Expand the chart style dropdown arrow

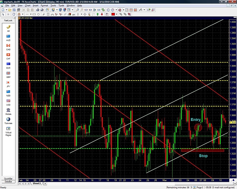point(124,10)
